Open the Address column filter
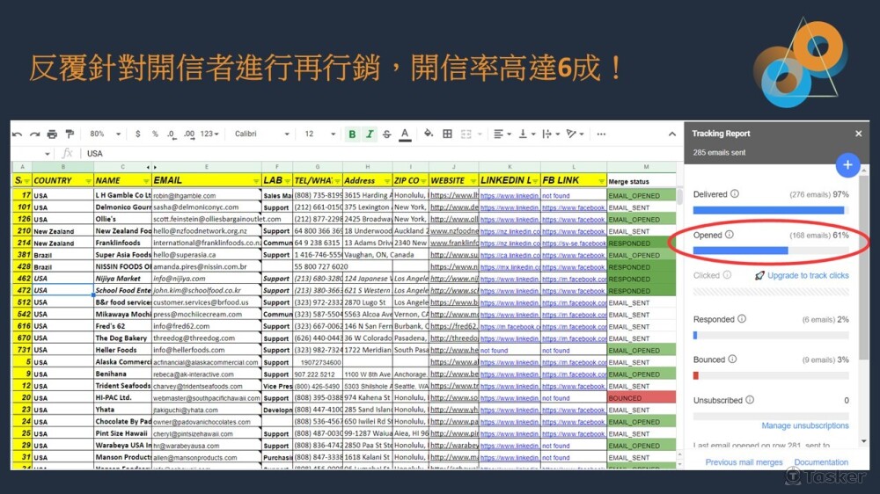This screenshot has height=494, width=880. tap(386, 181)
